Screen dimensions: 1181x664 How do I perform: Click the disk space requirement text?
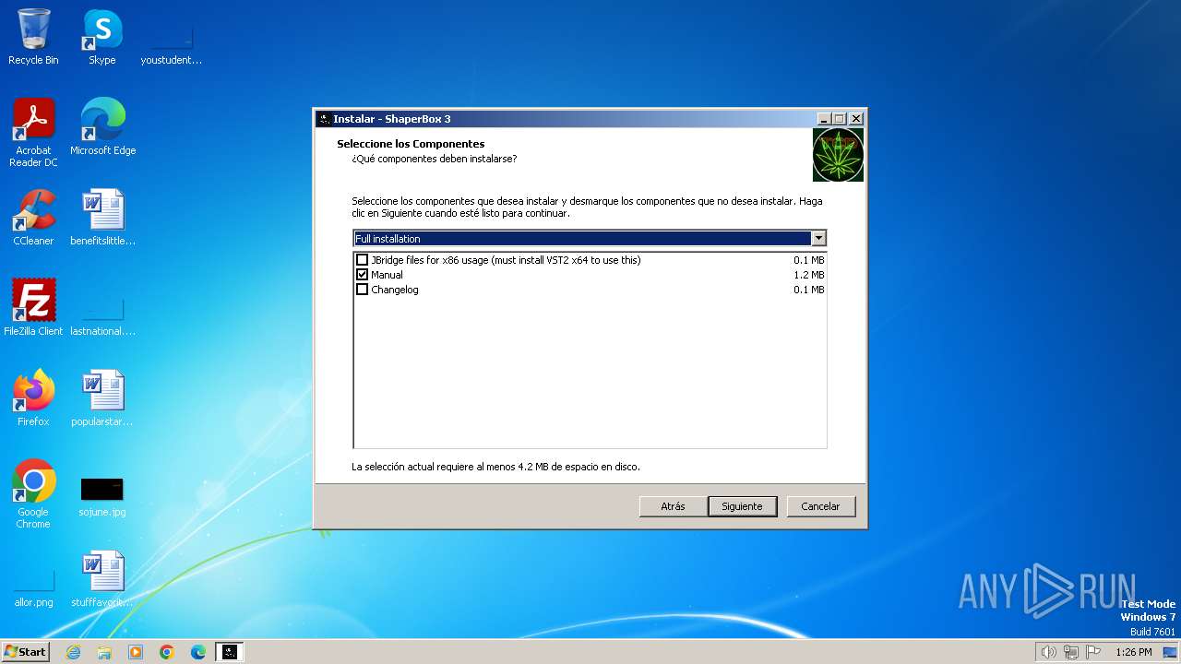pos(495,467)
